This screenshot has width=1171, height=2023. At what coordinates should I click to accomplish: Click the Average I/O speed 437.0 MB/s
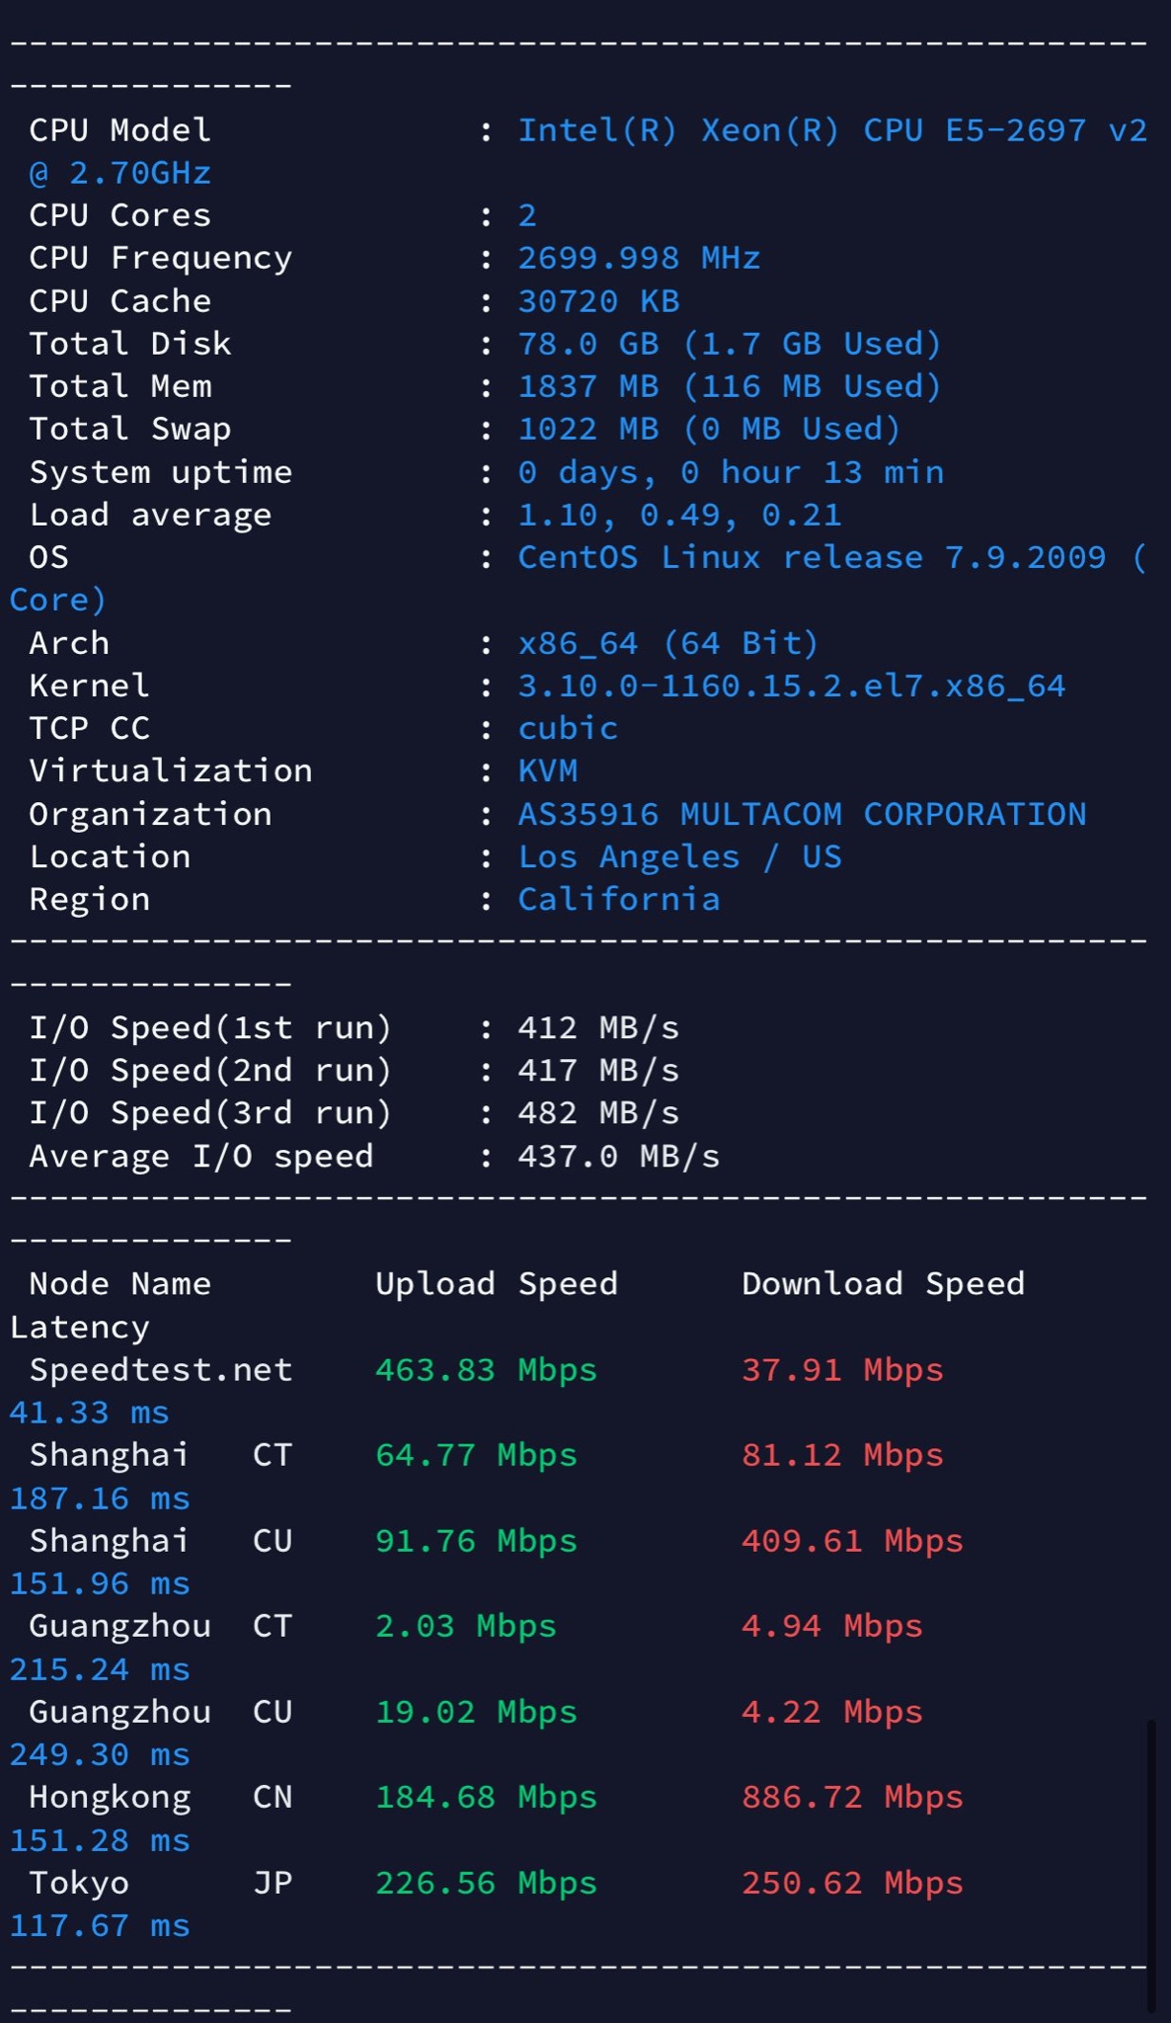coord(618,1156)
